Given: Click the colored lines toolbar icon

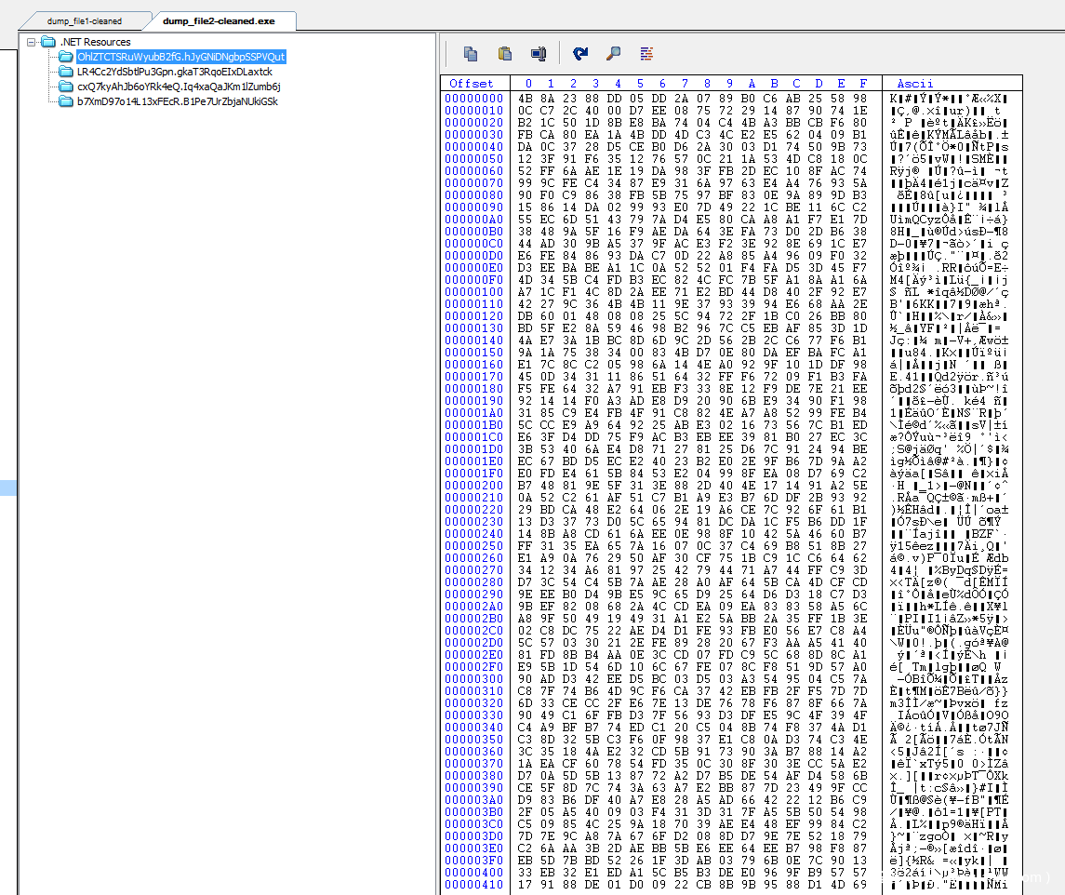Looking at the screenshot, I should 646,54.
